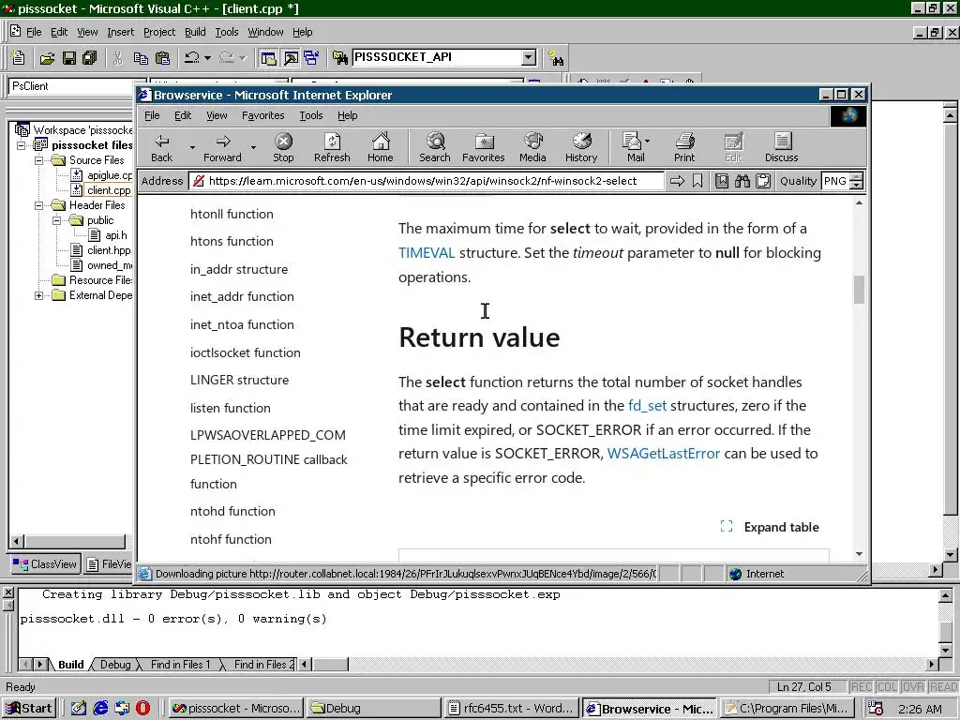Image resolution: width=960 pixels, height=720 pixels.
Task: Open the inet_addr function sidebar link
Action: click(x=242, y=297)
